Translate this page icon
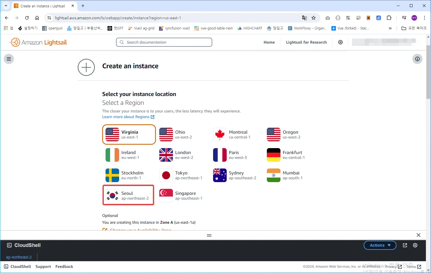 (x=305, y=18)
